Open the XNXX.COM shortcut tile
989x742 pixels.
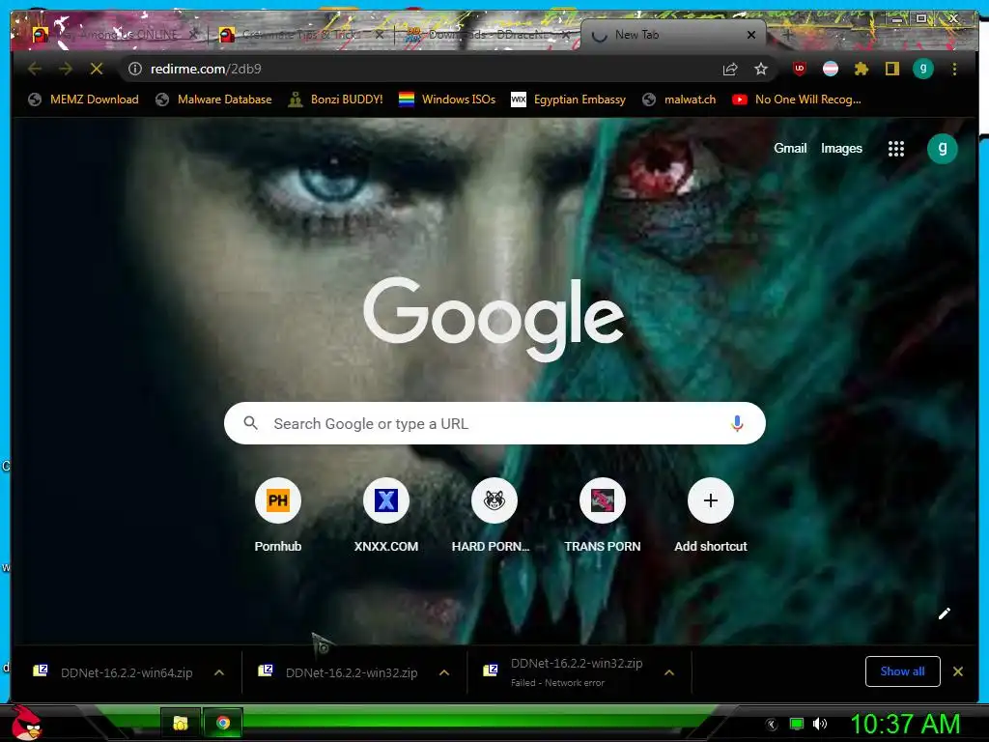pyautogui.click(x=386, y=516)
